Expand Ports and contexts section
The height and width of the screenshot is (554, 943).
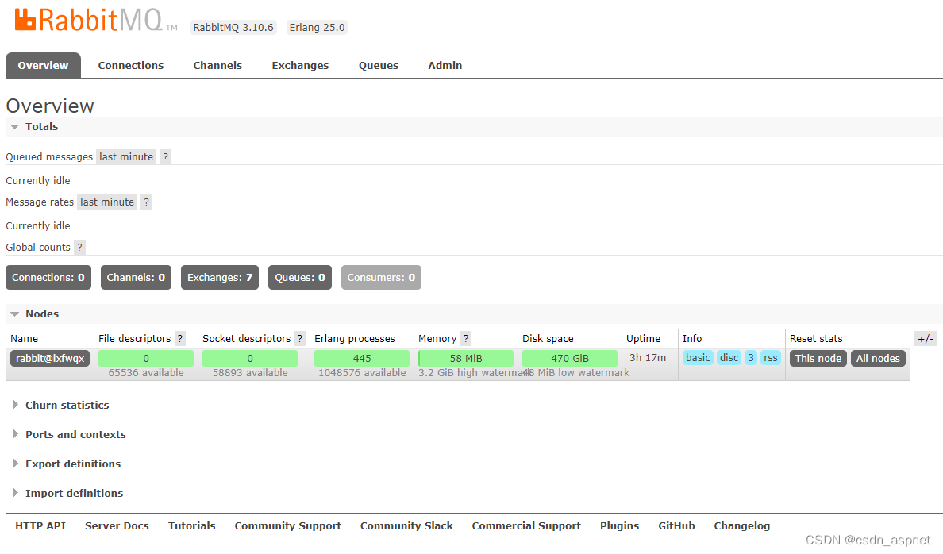tap(75, 435)
